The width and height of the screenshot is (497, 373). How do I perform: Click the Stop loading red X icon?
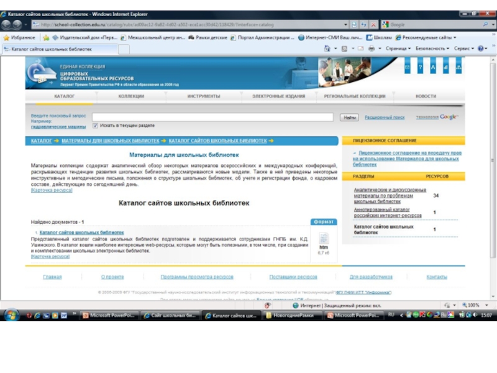click(x=374, y=24)
